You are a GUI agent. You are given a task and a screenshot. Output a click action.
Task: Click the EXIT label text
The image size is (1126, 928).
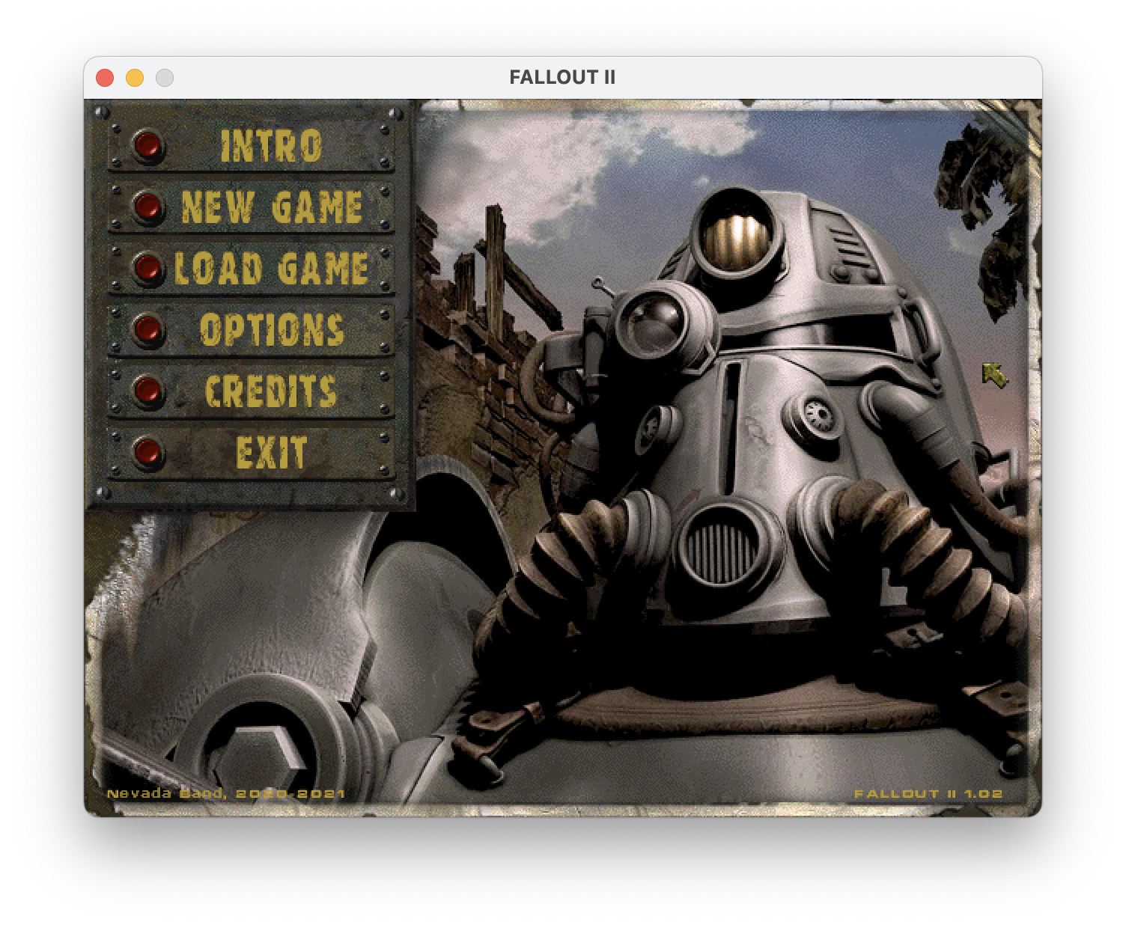click(x=271, y=452)
